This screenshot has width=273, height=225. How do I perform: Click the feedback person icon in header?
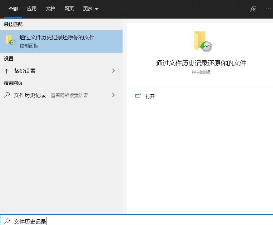coord(253,9)
